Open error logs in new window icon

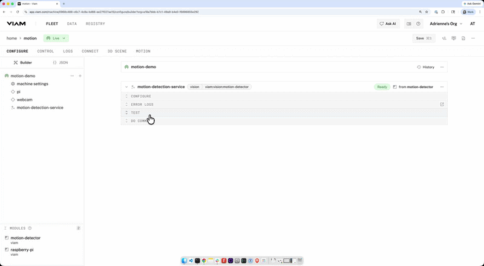[x=442, y=105]
